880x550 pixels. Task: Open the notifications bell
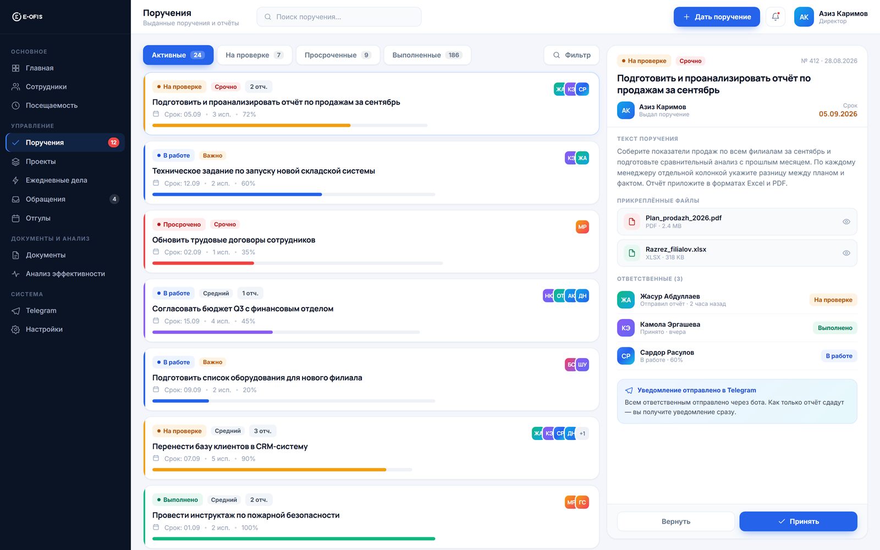click(776, 16)
